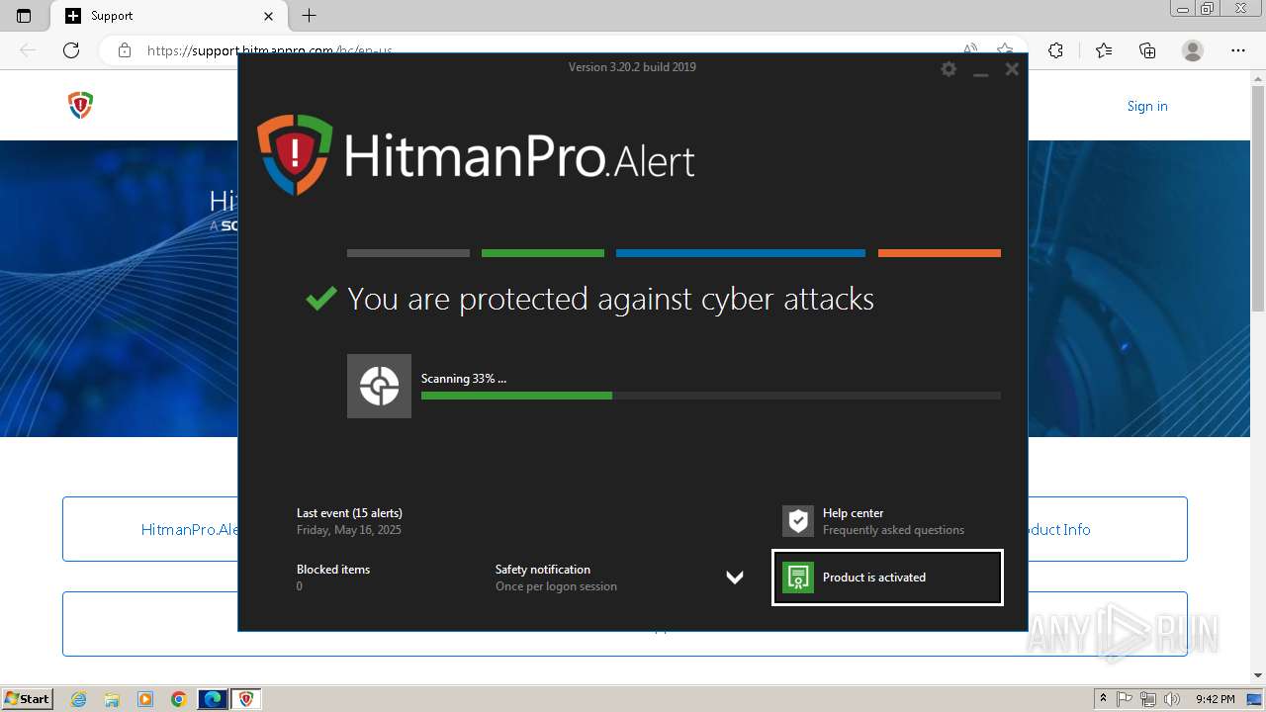The width and height of the screenshot is (1266, 712).
Task: Click the scanning progress bar
Action: [711, 396]
